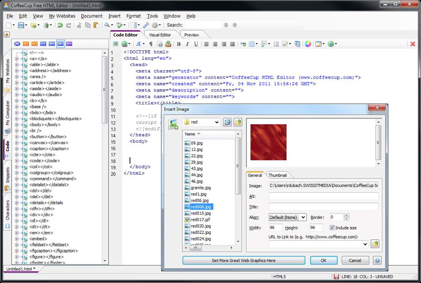This screenshot has width=421, height=283.
Task: Click the find magnifier icon
Action: (107, 25)
